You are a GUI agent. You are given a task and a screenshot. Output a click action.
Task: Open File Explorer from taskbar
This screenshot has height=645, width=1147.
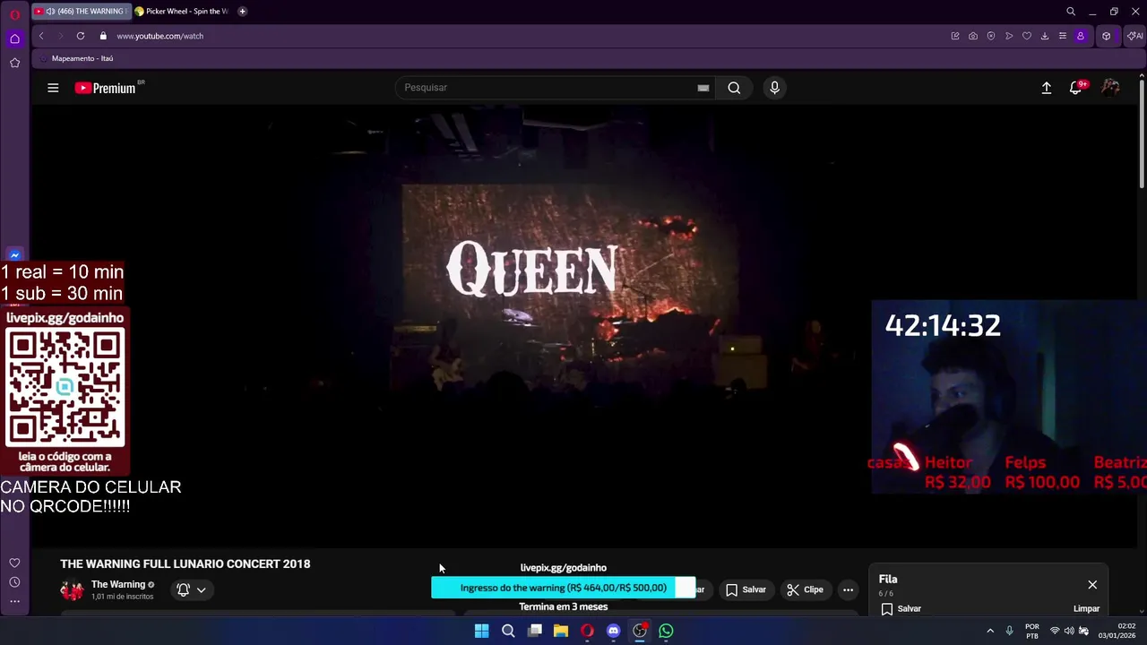point(561,631)
